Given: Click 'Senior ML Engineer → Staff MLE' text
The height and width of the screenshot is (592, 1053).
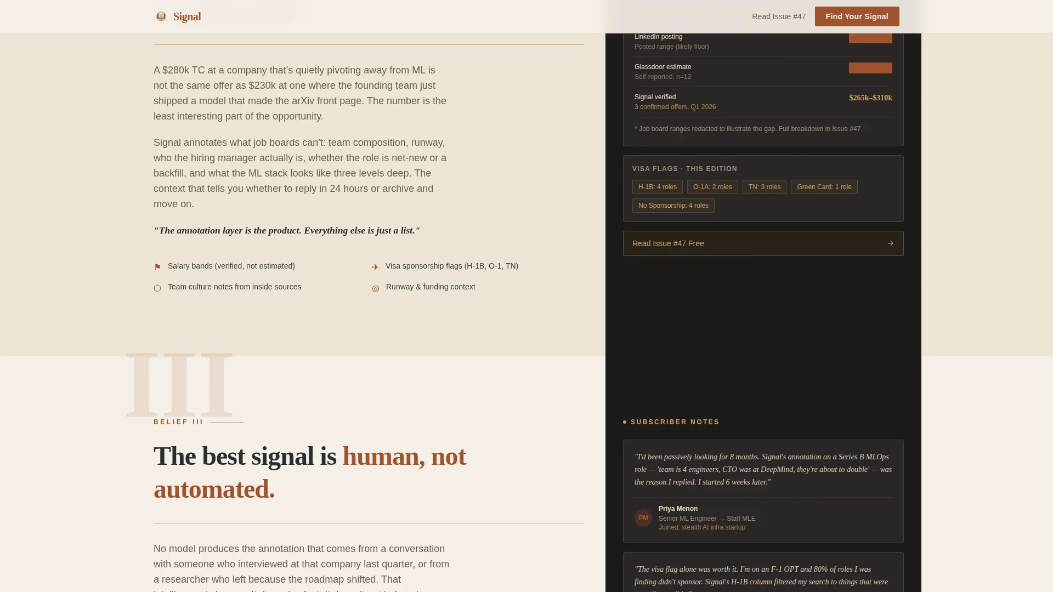Looking at the screenshot, I should click(707, 519).
